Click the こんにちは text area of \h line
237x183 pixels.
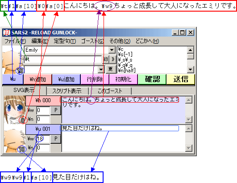point(123,110)
